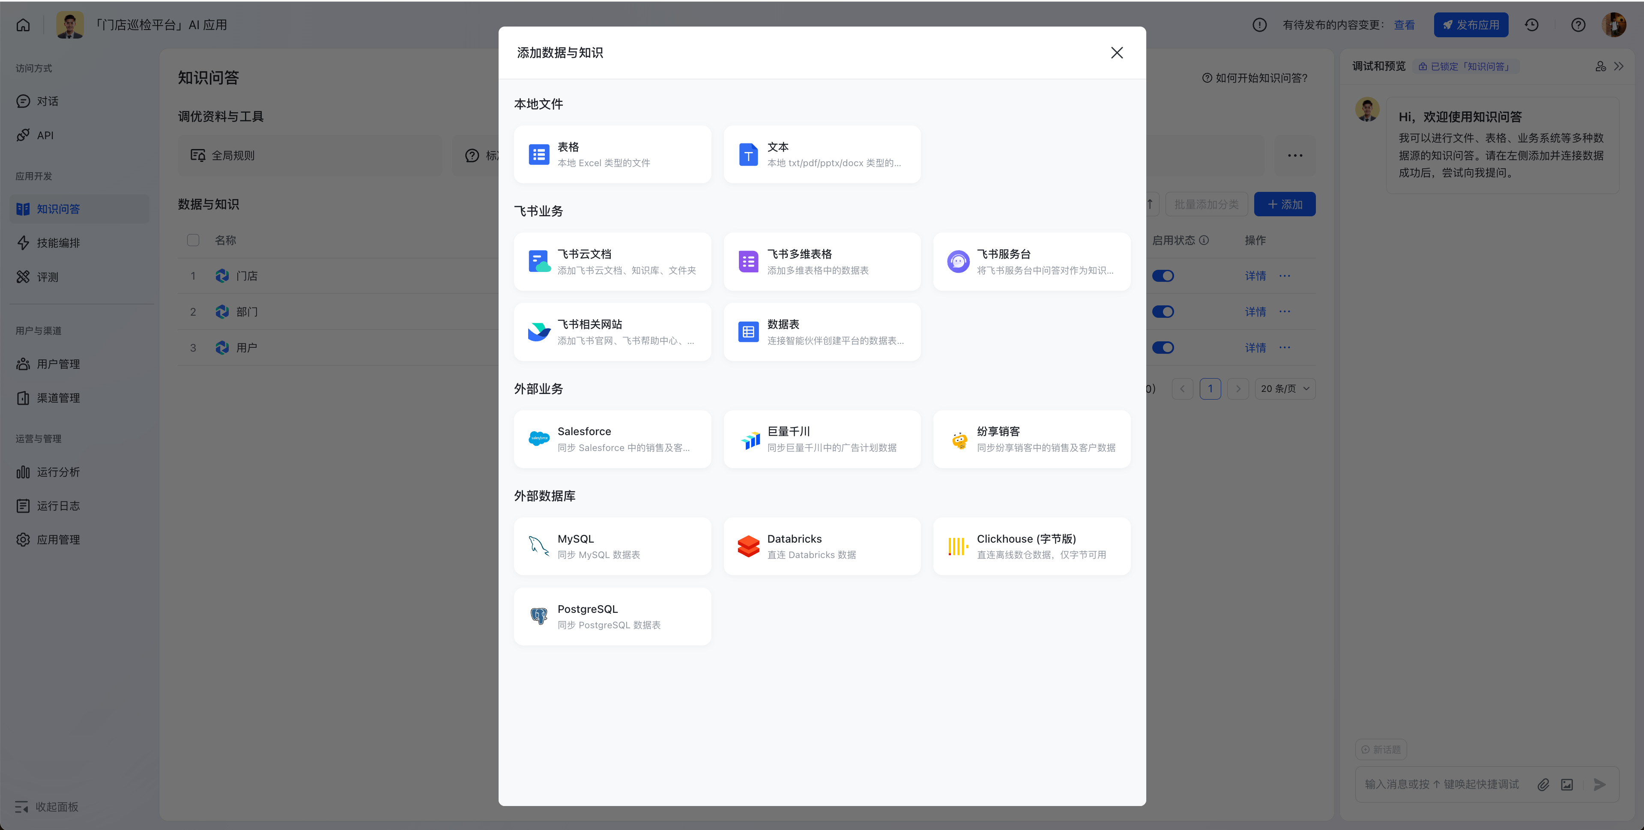Click the insert image icon in chat input
The width and height of the screenshot is (1644, 830).
pyautogui.click(x=1567, y=785)
